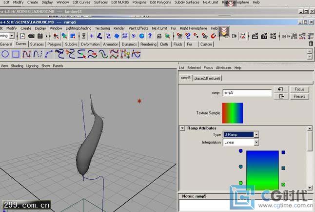Viewport: 315px width, 212px height.
Task: Select the teal ramp color handle circle
Action: pyautogui.click(x=241, y=167)
